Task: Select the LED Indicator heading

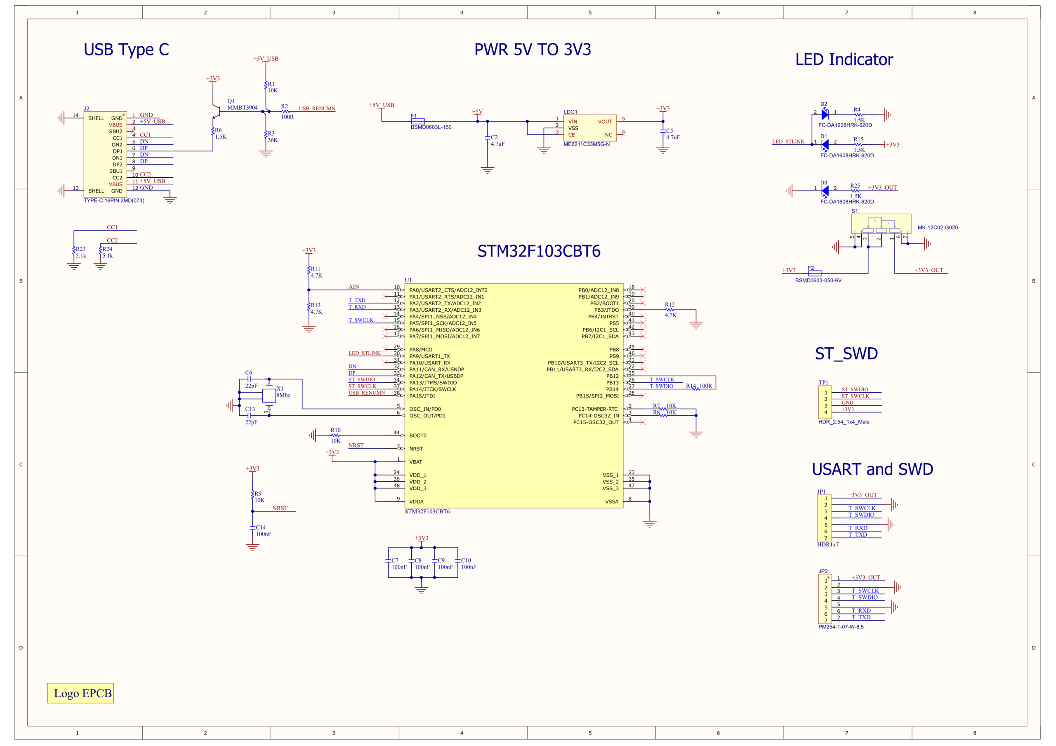Action: click(844, 59)
